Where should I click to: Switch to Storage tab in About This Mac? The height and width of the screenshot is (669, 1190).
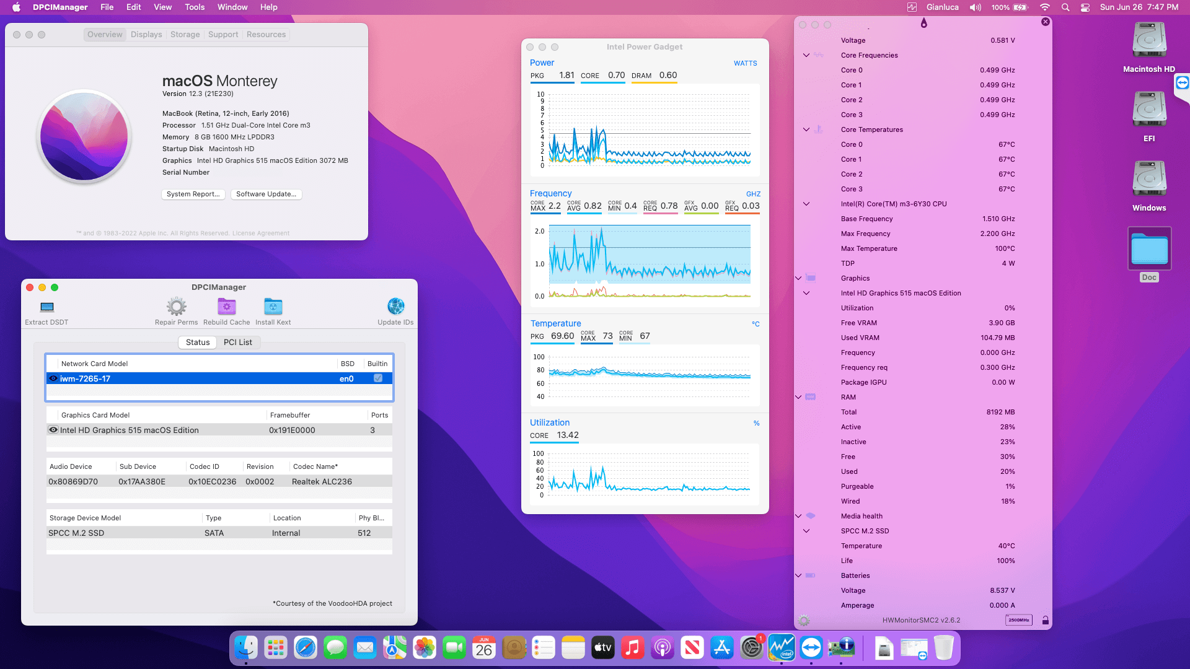click(x=185, y=35)
